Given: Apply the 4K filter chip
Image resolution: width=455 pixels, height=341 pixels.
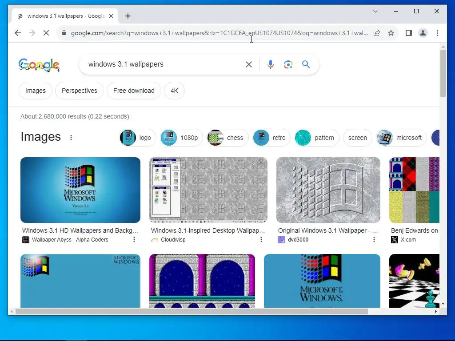Looking at the screenshot, I should (x=174, y=91).
